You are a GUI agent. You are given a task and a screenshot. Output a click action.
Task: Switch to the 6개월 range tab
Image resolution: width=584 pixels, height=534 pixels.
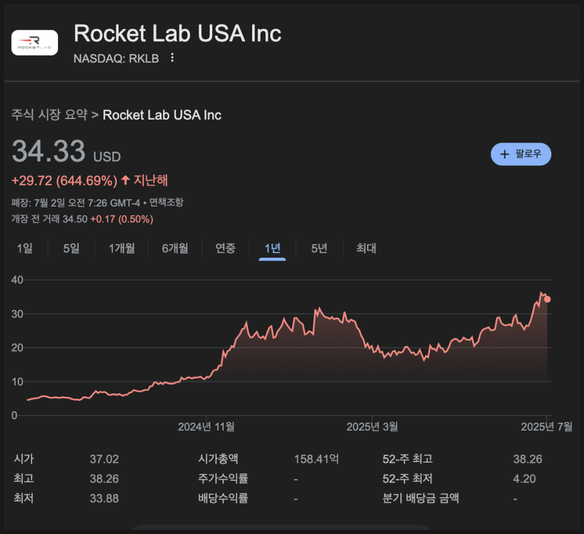[175, 248]
